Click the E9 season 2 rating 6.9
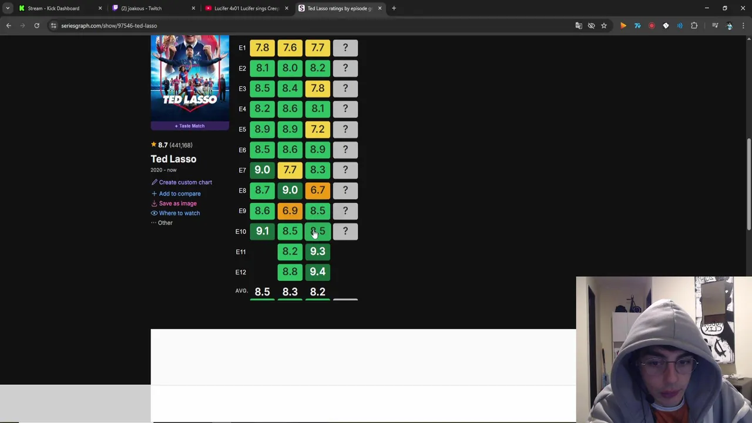Image resolution: width=752 pixels, height=423 pixels. (x=290, y=210)
